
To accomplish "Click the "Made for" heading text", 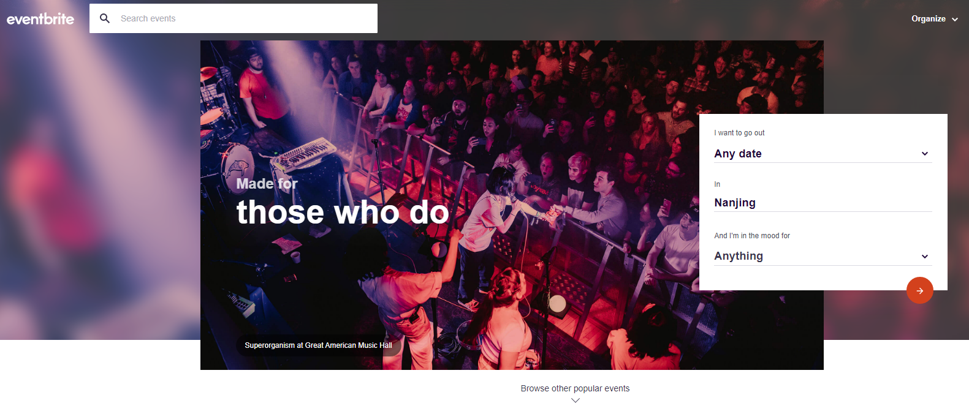I will coord(267,184).
